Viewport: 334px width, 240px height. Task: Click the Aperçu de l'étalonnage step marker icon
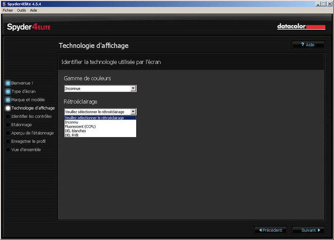(x=8, y=133)
